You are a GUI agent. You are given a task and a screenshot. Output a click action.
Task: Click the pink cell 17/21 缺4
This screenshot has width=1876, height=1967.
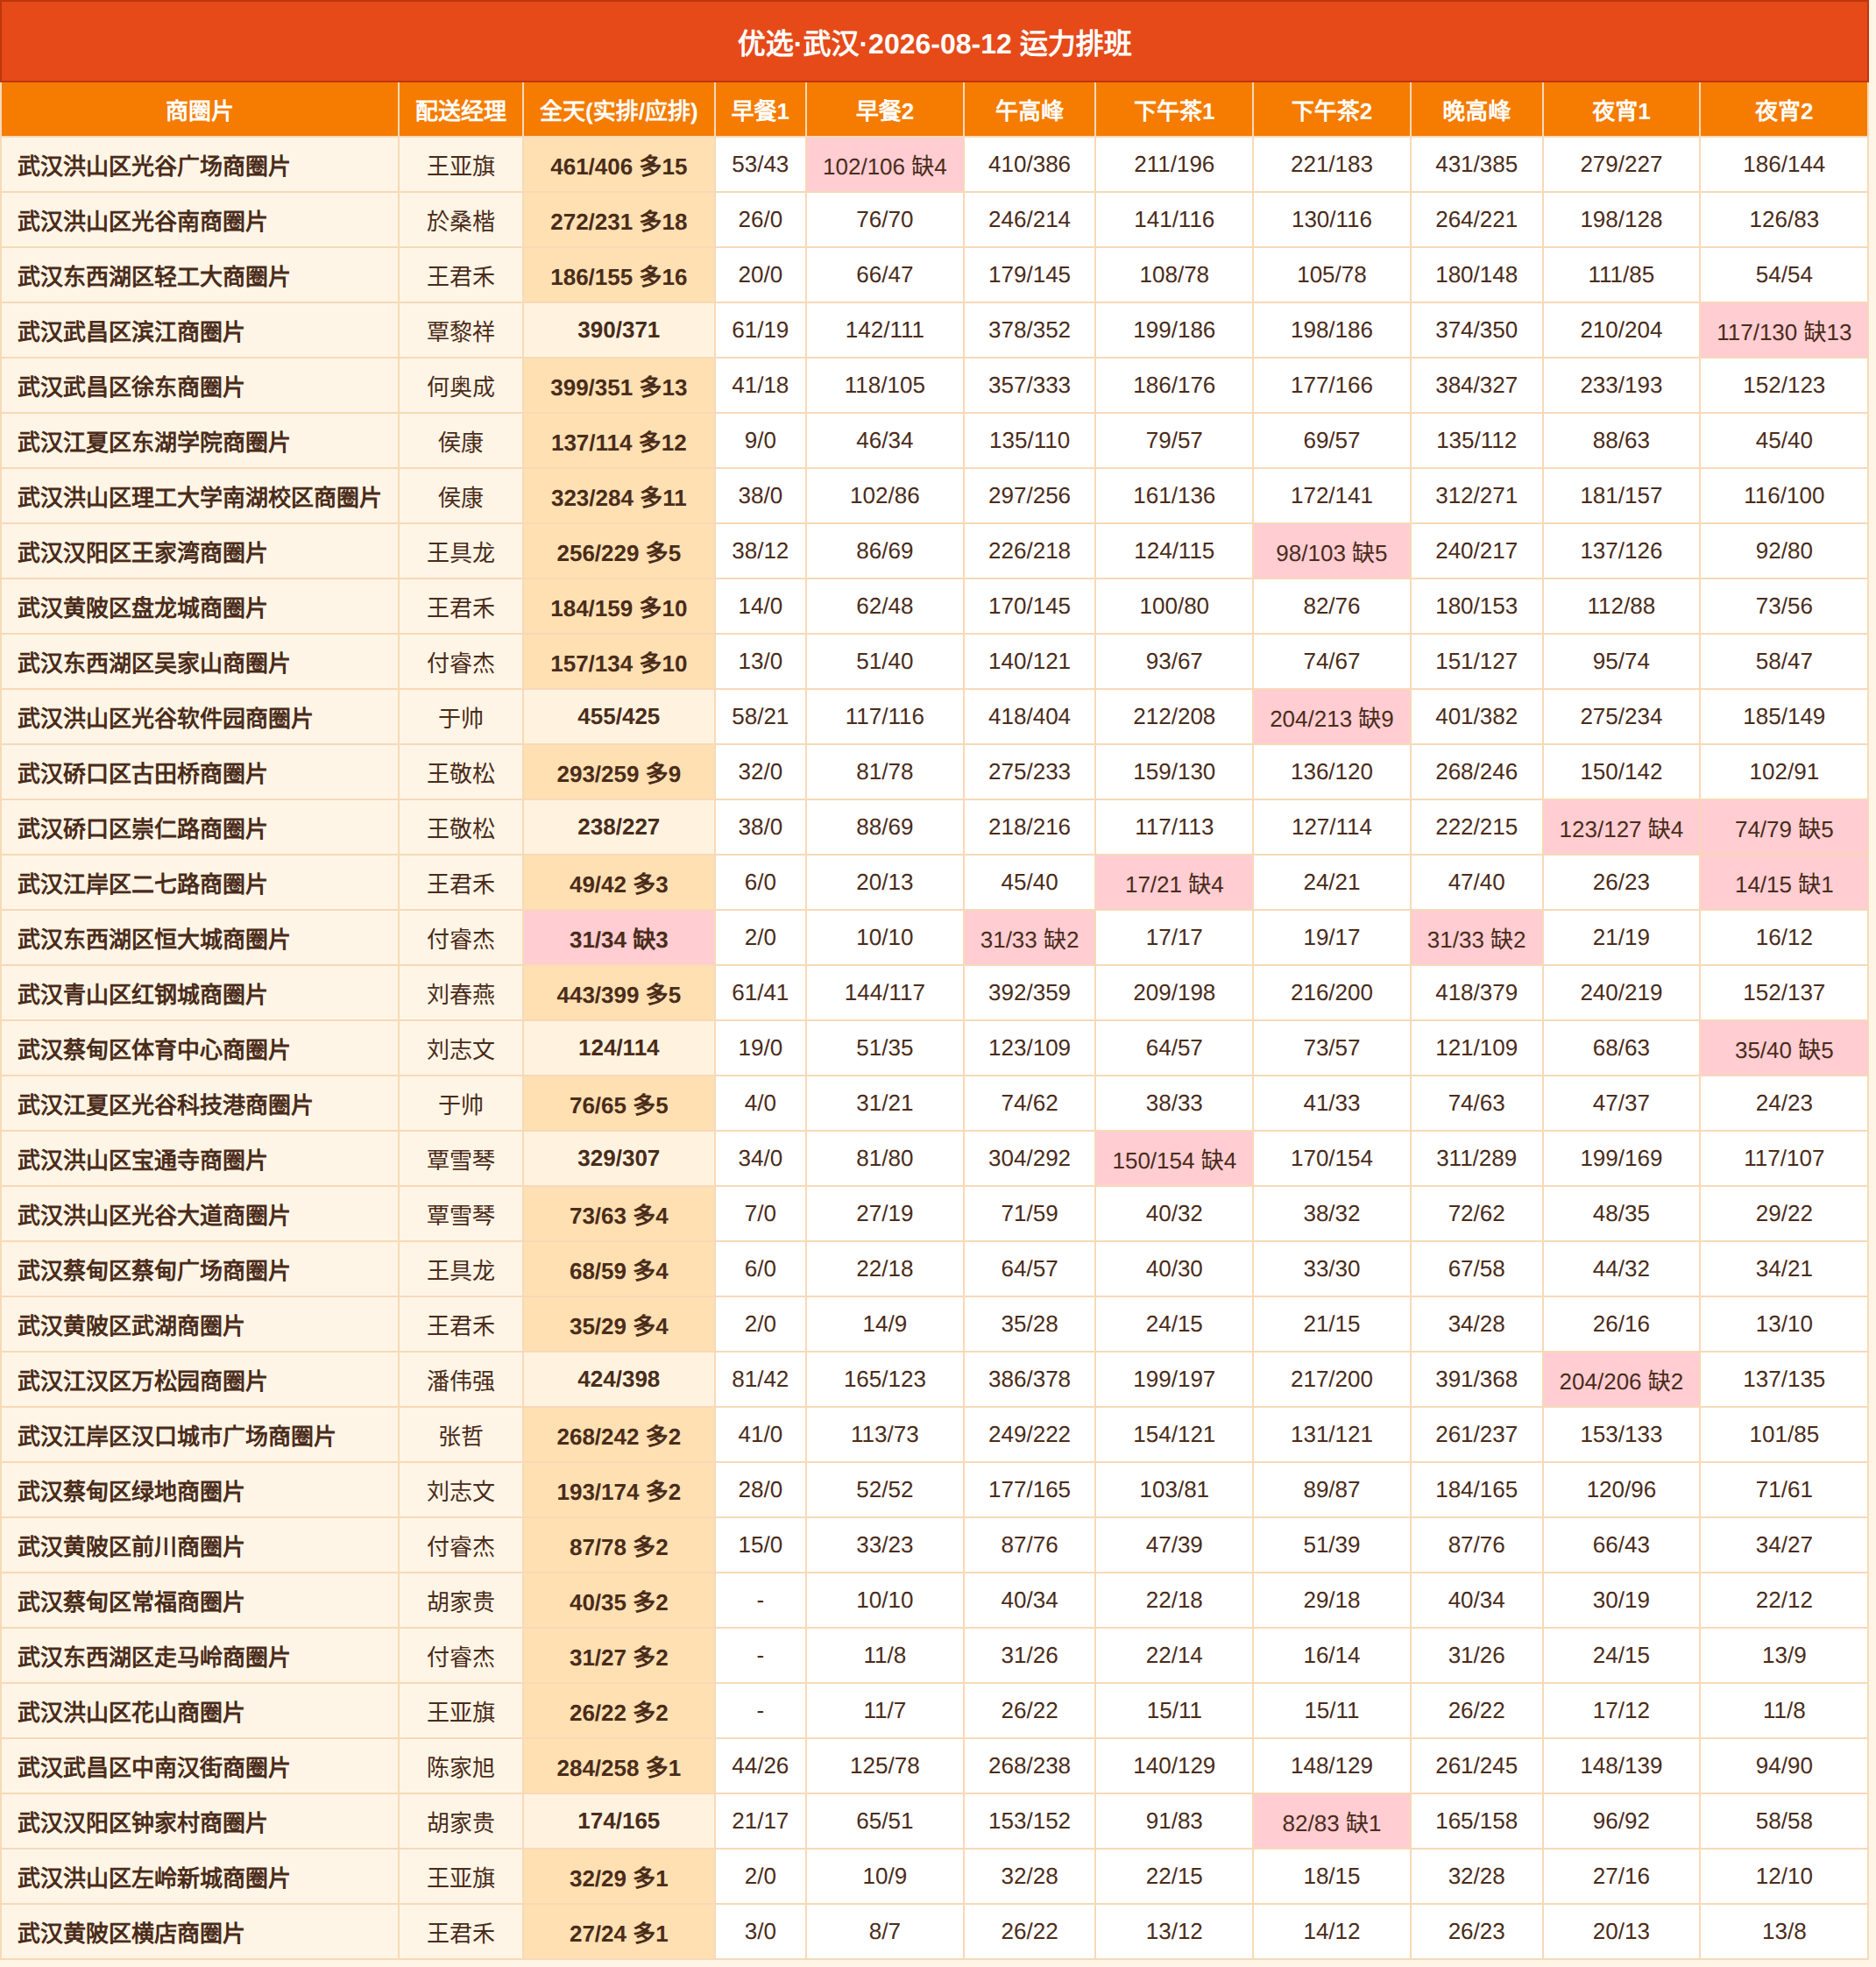(x=1174, y=884)
